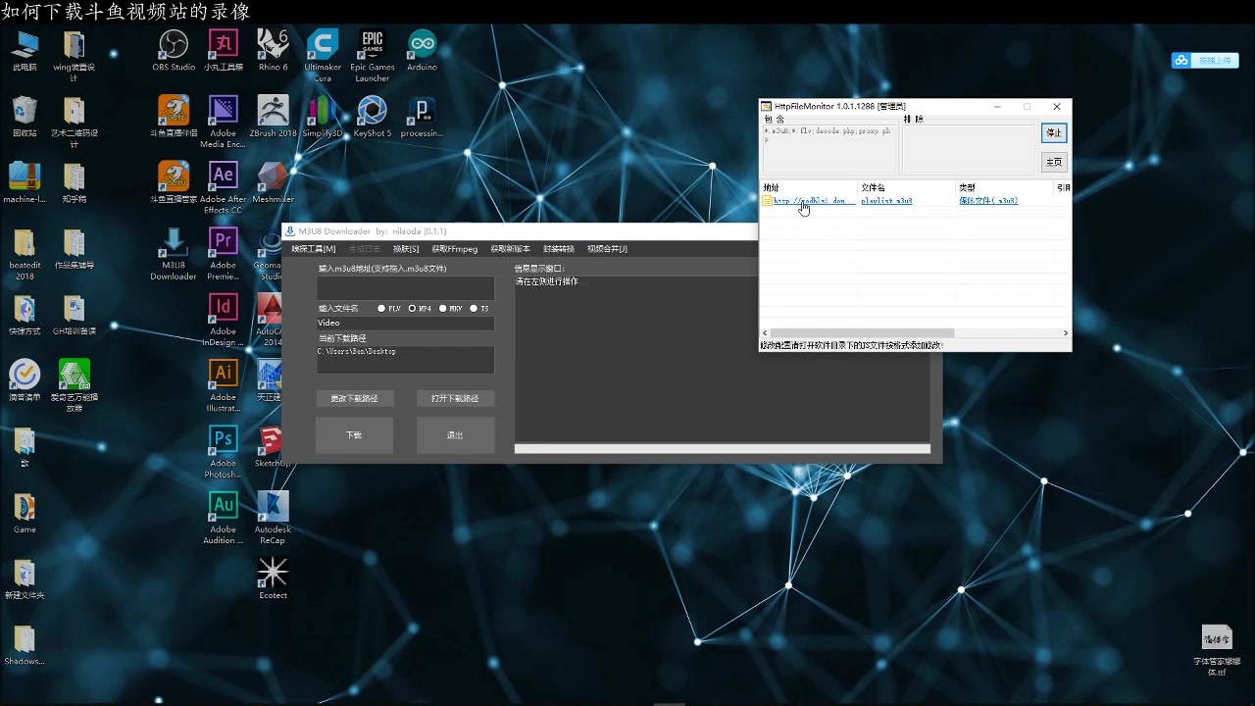
Task: Open Adobe InDesign desktop shortcut
Action: pyautogui.click(x=224, y=320)
